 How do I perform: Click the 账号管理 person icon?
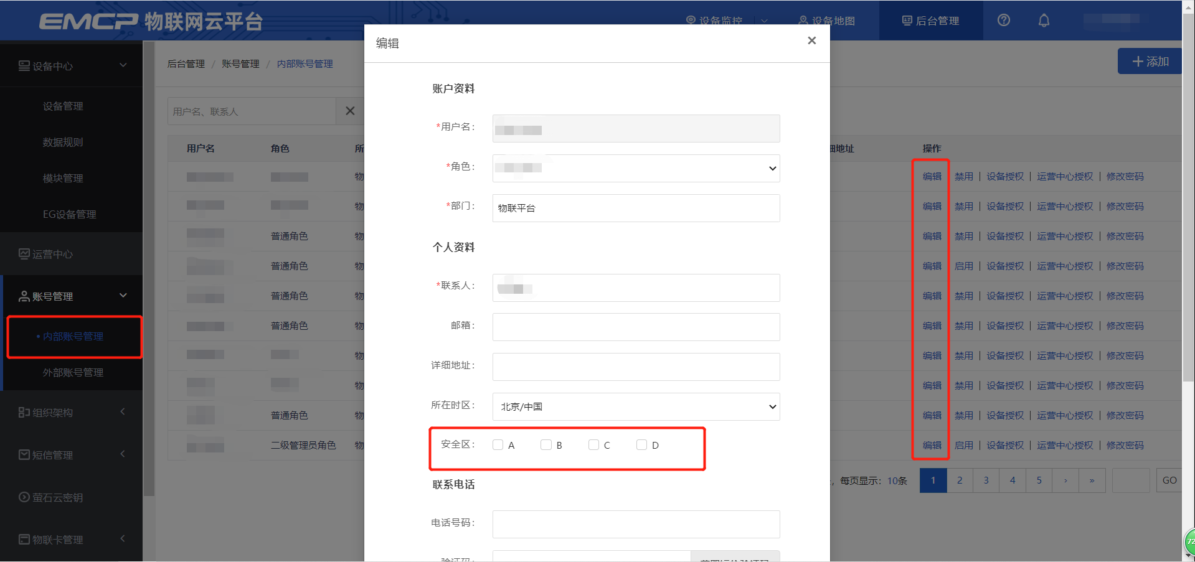point(24,296)
